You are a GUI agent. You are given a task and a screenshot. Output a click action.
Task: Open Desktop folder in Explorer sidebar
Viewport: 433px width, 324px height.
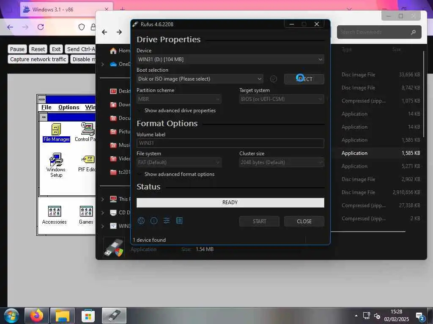tap(120, 91)
